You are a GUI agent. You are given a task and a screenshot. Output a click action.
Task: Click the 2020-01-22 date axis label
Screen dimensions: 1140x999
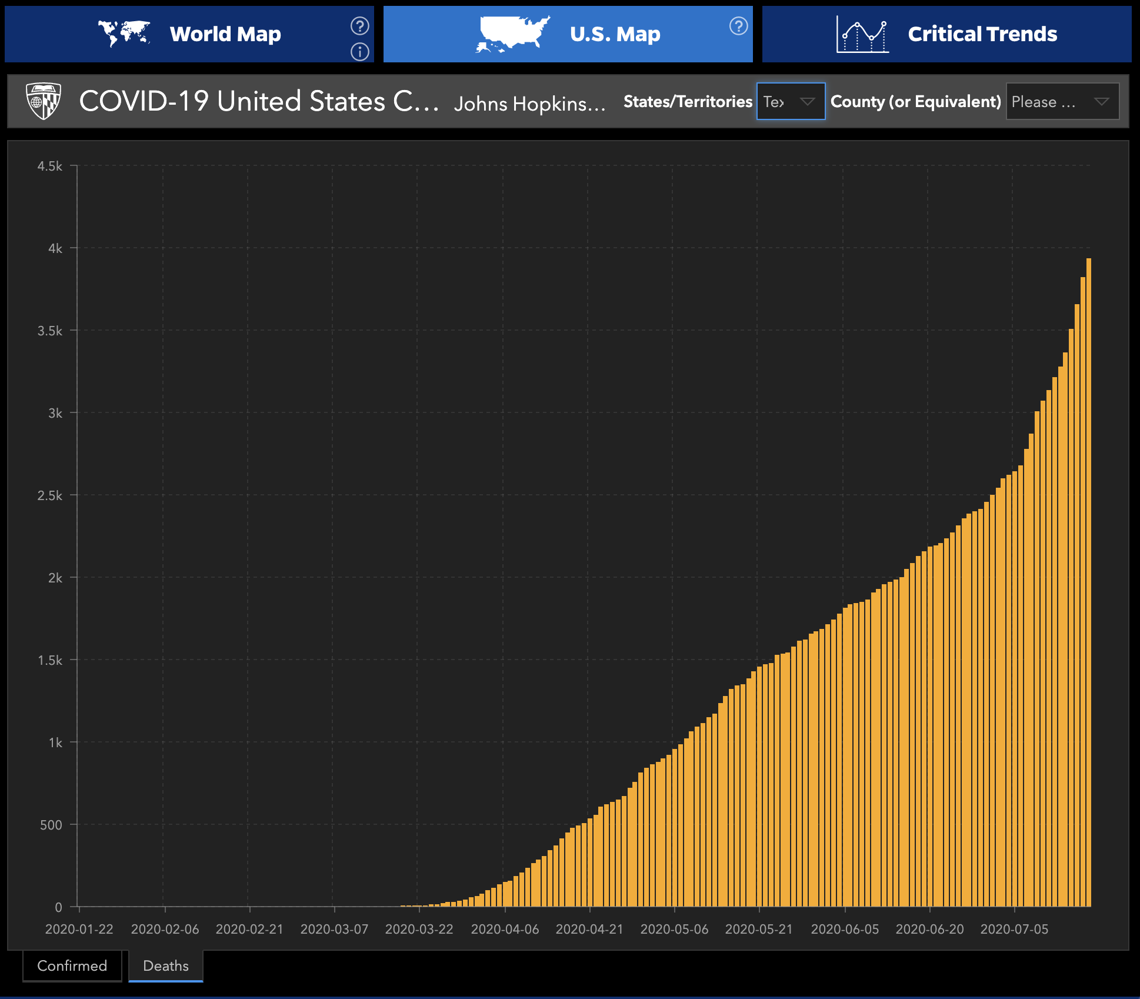79,929
